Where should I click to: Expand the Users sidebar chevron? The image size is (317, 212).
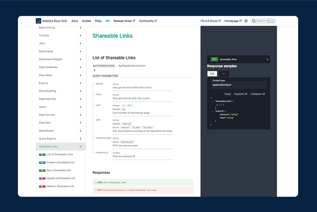[80, 107]
